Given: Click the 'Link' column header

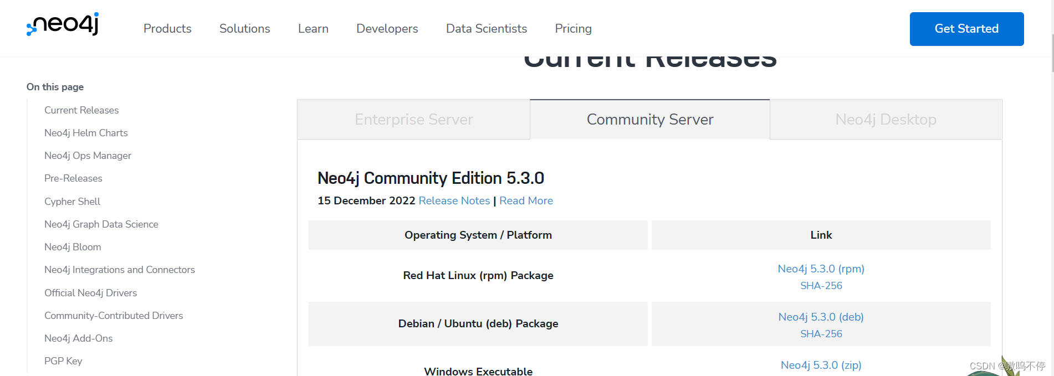Looking at the screenshot, I should click(x=821, y=235).
